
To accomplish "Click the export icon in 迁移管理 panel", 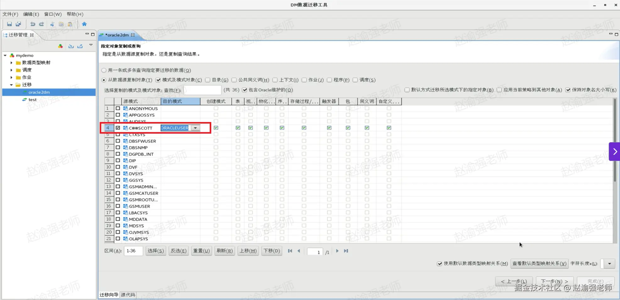I will (80, 46).
